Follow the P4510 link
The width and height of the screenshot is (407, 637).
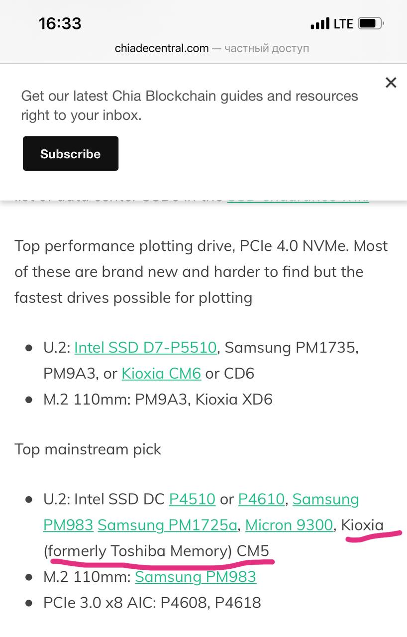pos(192,499)
